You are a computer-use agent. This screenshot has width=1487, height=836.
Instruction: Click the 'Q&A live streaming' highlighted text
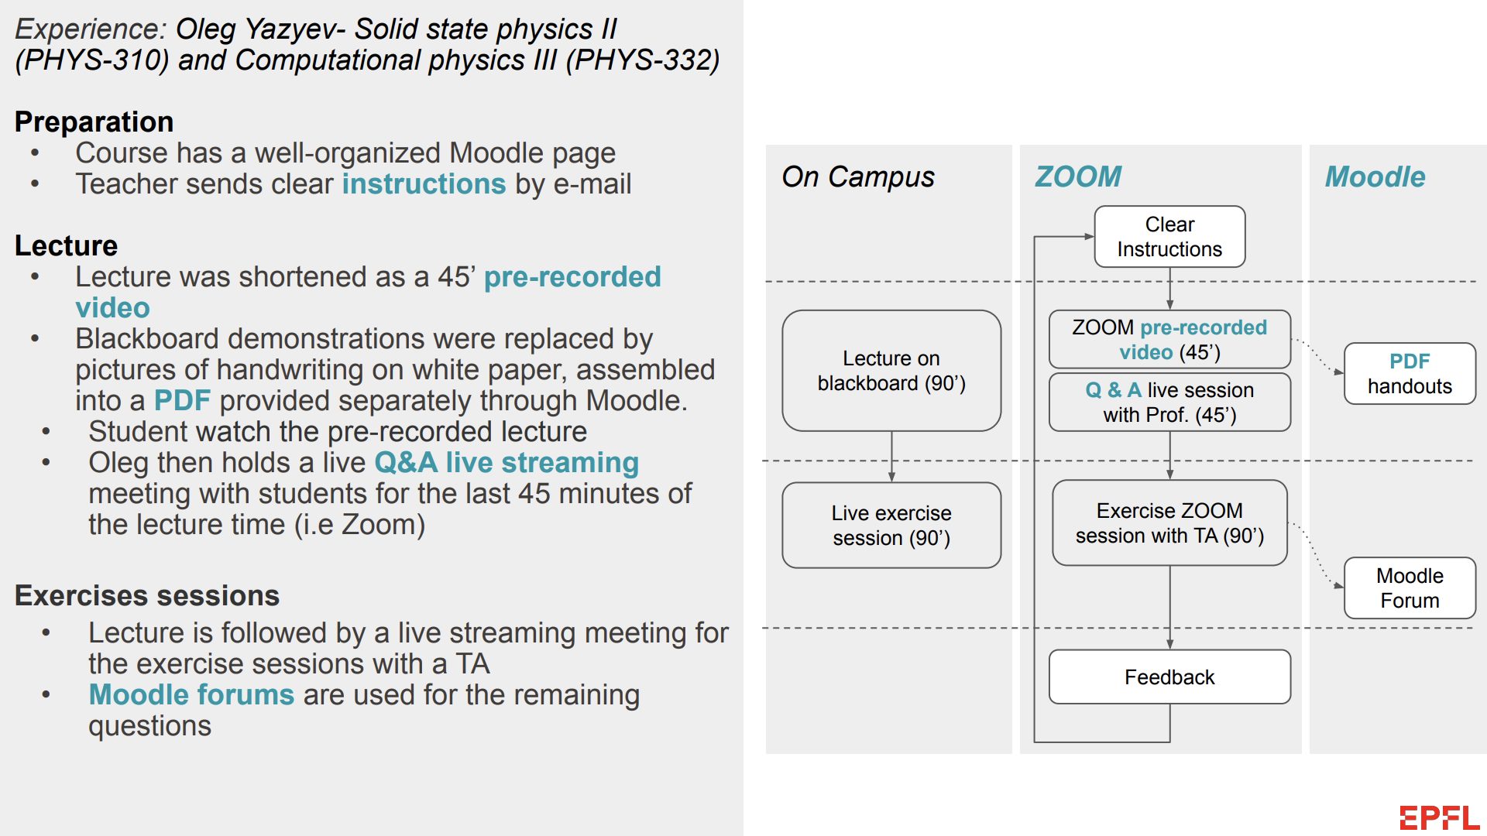coord(507,463)
